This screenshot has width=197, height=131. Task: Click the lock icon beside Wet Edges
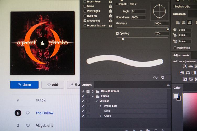[110, 11]
